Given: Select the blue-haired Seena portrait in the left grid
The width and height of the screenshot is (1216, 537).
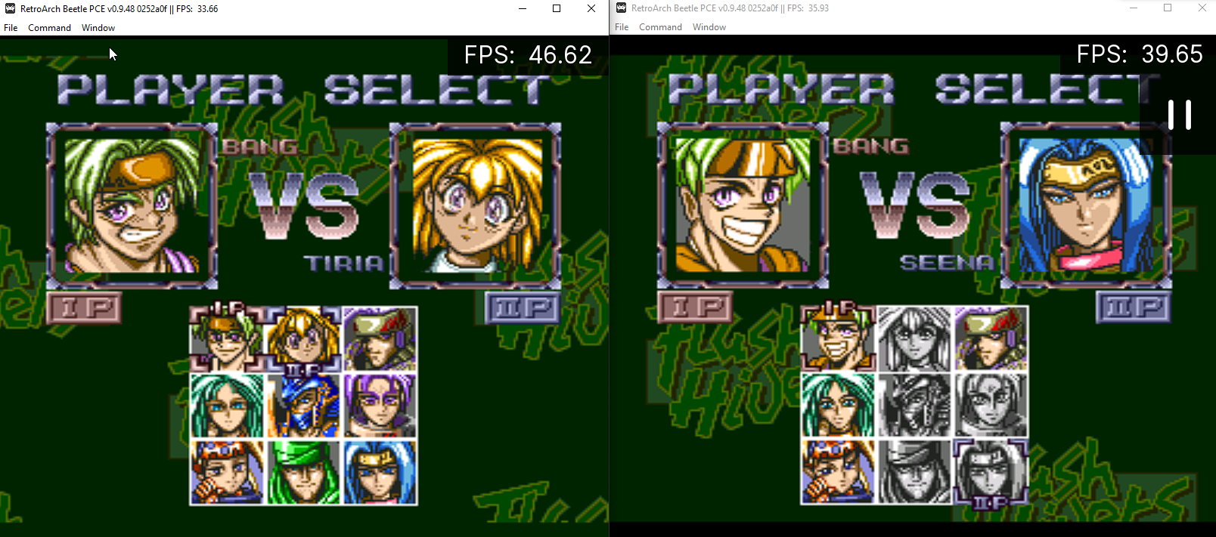Looking at the screenshot, I should [x=380, y=472].
